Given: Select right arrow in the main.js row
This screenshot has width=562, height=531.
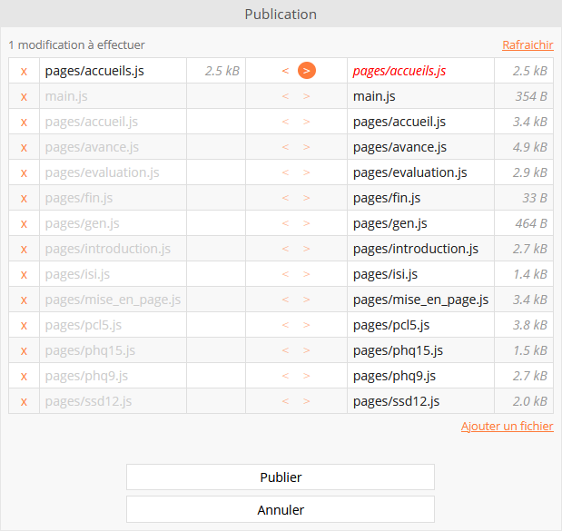Looking at the screenshot, I should pyautogui.click(x=307, y=96).
